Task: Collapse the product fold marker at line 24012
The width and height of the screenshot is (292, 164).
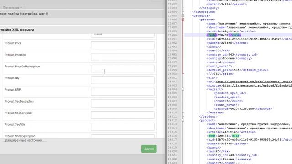Action: (x=183, y=120)
